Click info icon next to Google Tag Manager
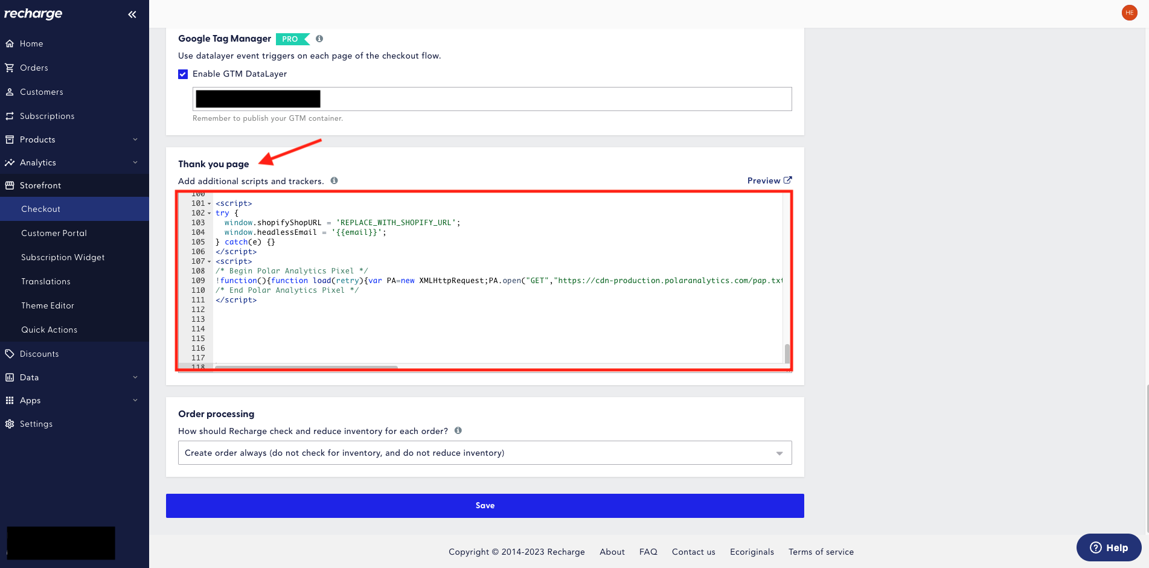Image resolution: width=1149 pixels, height=568 pixels. point(319,39)
